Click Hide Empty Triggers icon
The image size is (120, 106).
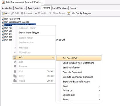[68, 13]
